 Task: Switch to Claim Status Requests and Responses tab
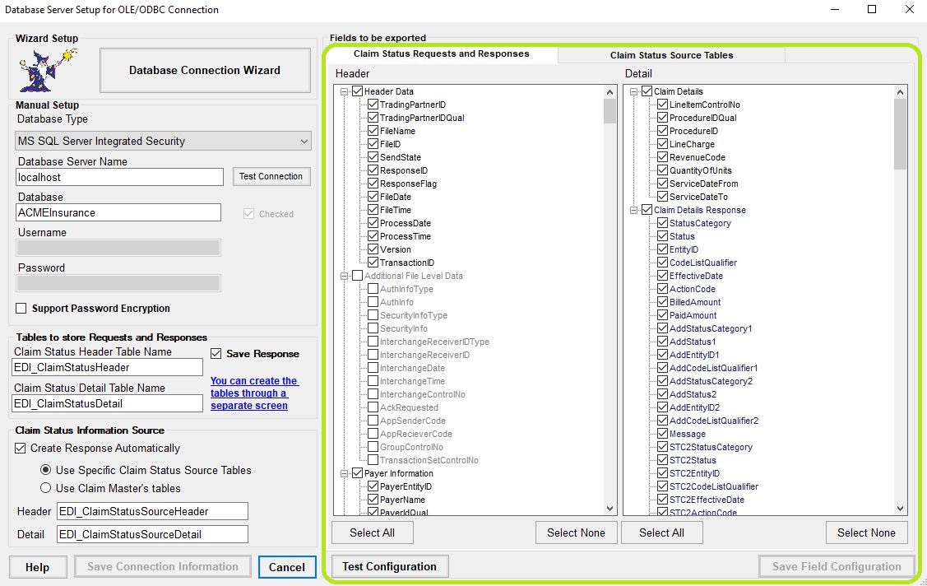point(441,53)
